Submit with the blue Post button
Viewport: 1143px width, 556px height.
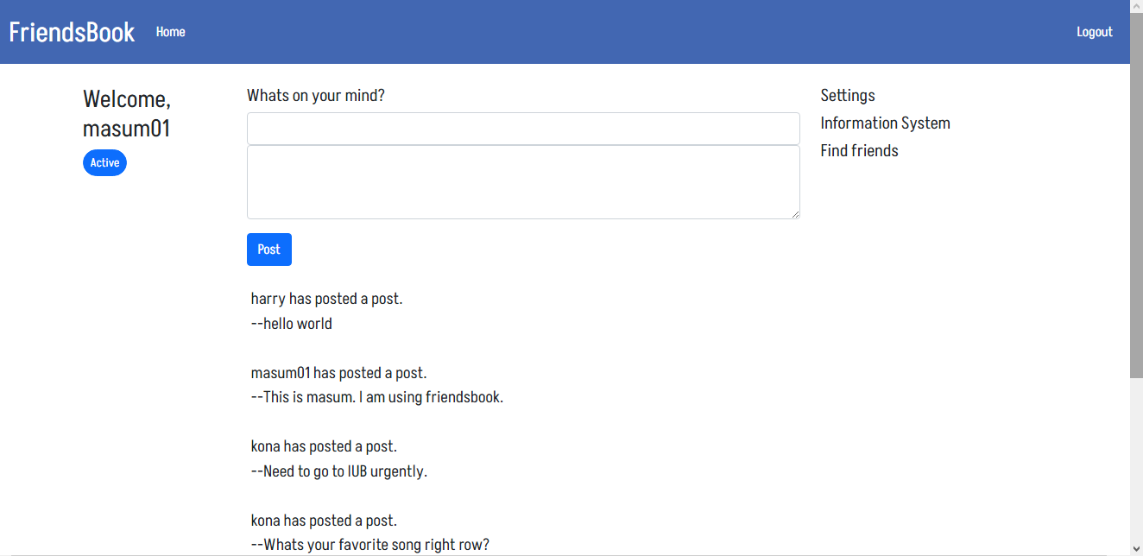coord(268,250)
